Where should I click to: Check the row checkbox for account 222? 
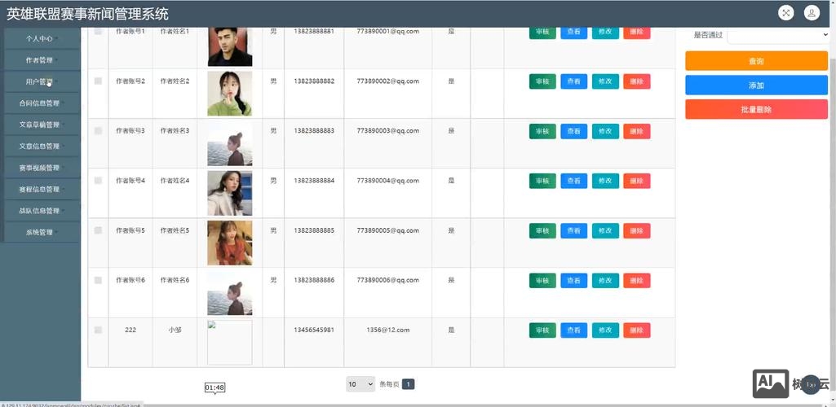click(x=98, y=330)
